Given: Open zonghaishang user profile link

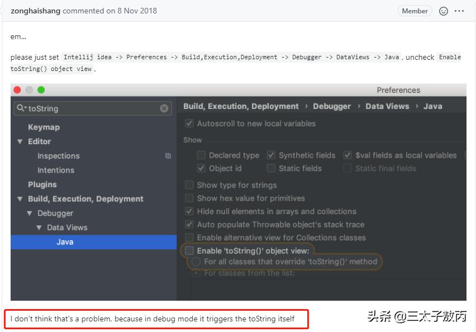Looking at the screenshot, I should click(x=35, y=11).
